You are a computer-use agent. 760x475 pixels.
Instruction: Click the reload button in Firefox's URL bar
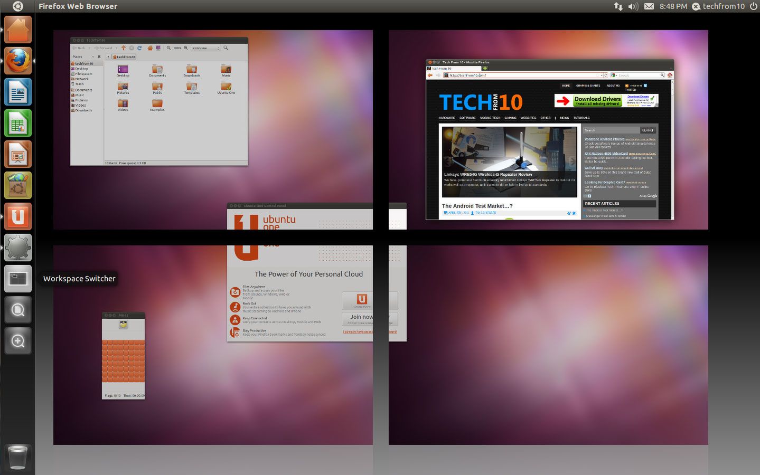click(606, 75)
